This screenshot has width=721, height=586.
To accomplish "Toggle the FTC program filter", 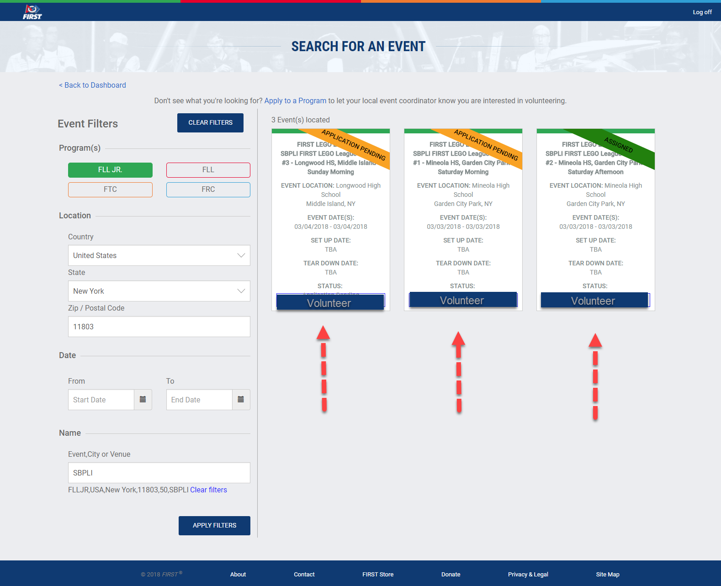I will point(110,190).
